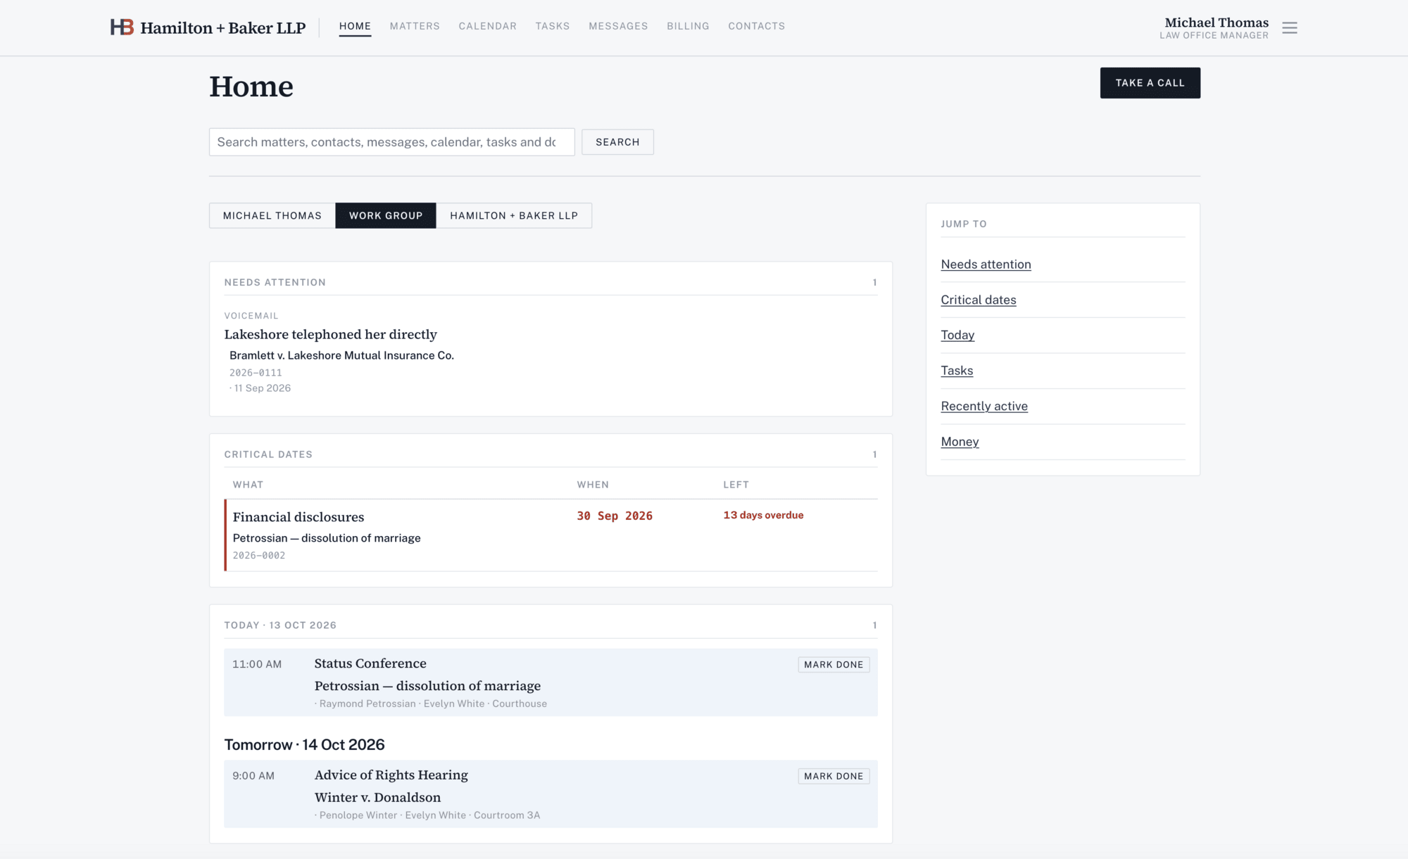Open Recently active jump link
This screenshot has width=1408, height=859.
coord(984,406)
